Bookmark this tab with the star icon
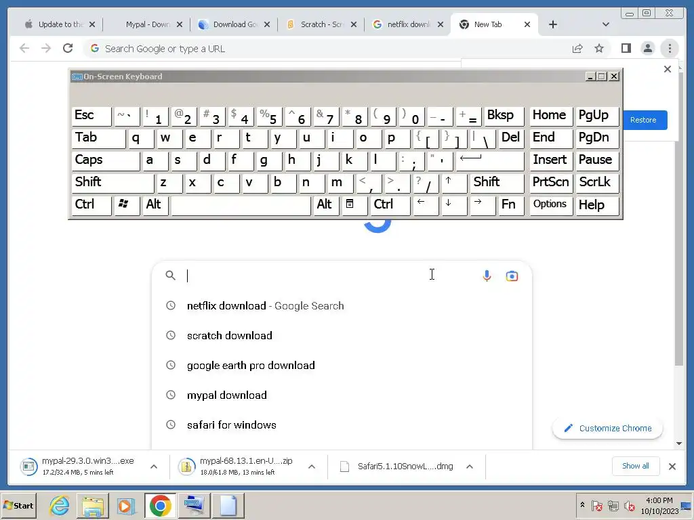Image resolution: width=694 pixels, height=520 pixels. (599, 49)
